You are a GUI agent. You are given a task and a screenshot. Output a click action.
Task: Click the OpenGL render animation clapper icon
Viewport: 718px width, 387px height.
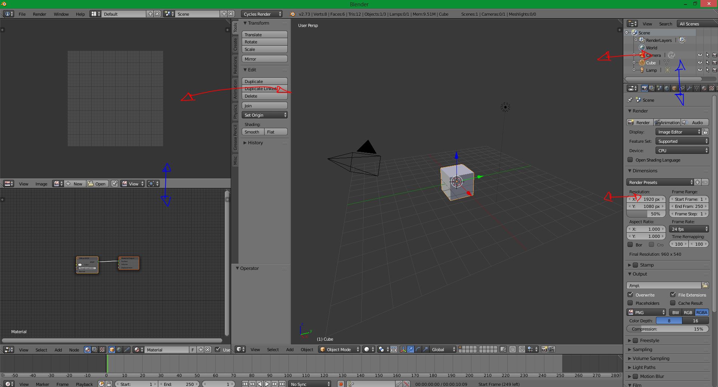pos(552,349)
